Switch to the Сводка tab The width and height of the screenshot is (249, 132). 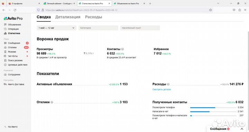click(44, 17)
